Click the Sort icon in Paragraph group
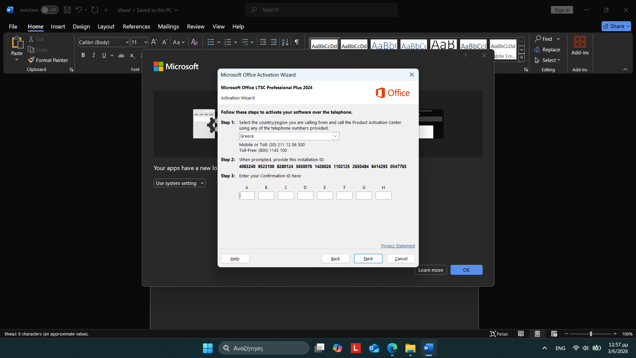This screenshot has width=636, height=358. (x=285, y=42)
